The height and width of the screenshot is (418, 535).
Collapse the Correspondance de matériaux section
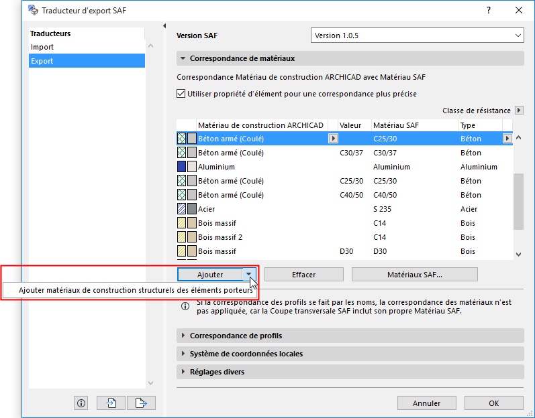coord(183,58)
